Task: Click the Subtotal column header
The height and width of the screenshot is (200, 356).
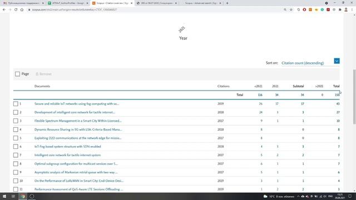Action: (298, 86)
